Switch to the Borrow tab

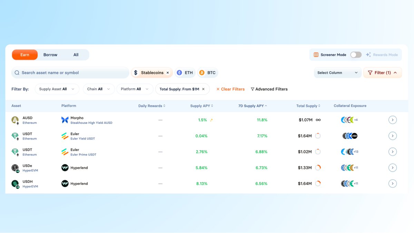50,55
